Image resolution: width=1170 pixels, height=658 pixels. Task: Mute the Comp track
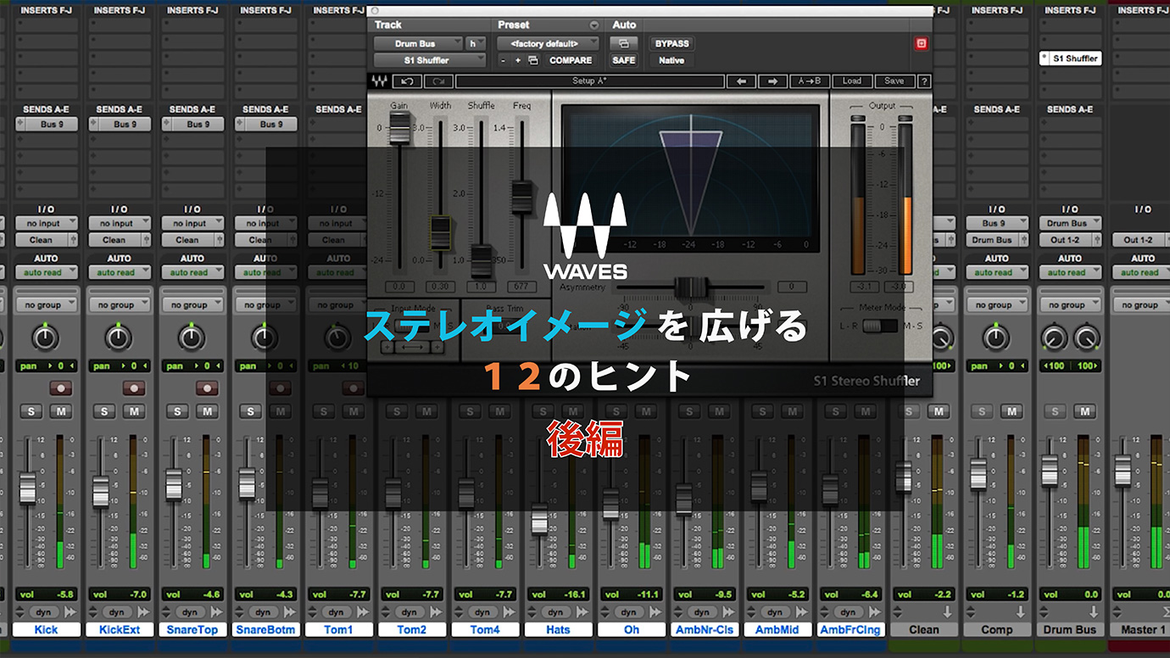coord(1011,411)
